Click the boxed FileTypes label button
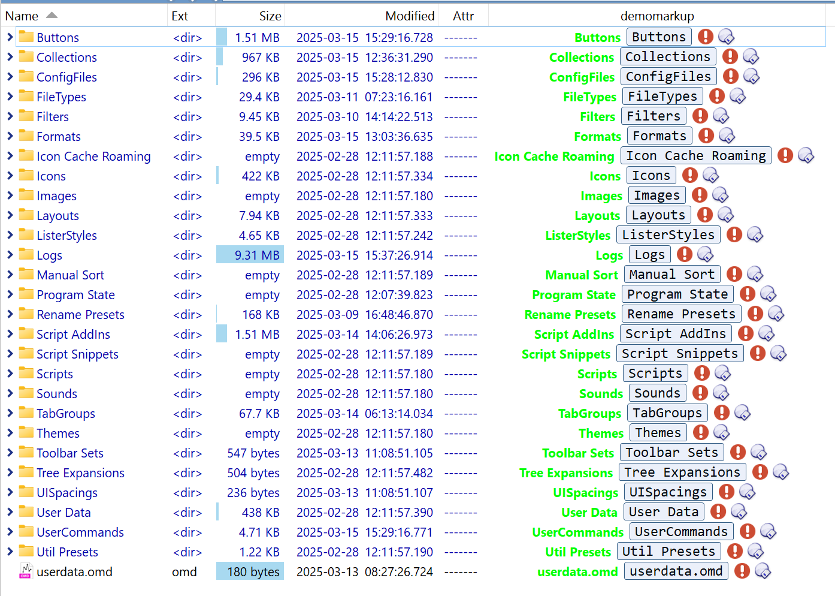Viewport: 835px width, 596px height. click(x=662, y=96)
